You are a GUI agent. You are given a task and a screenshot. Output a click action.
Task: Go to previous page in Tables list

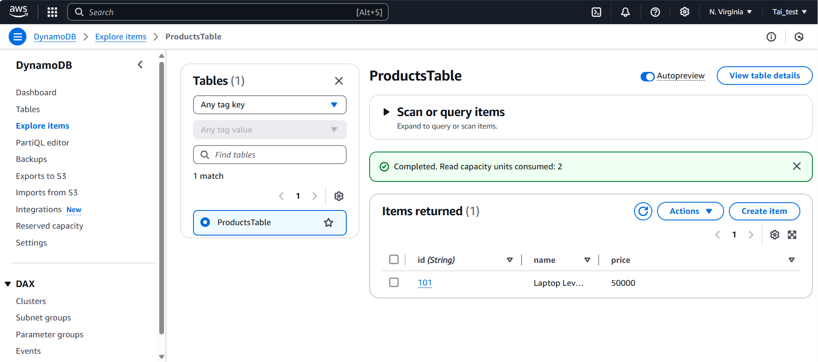pos(281,196)
